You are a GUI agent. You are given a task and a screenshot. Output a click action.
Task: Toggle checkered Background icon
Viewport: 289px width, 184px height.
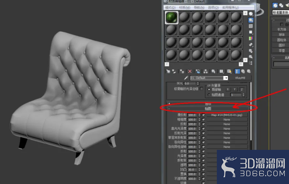coord(251,26)
